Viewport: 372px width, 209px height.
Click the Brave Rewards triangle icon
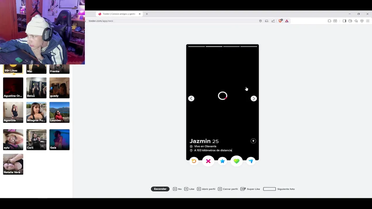click(287, 21)
